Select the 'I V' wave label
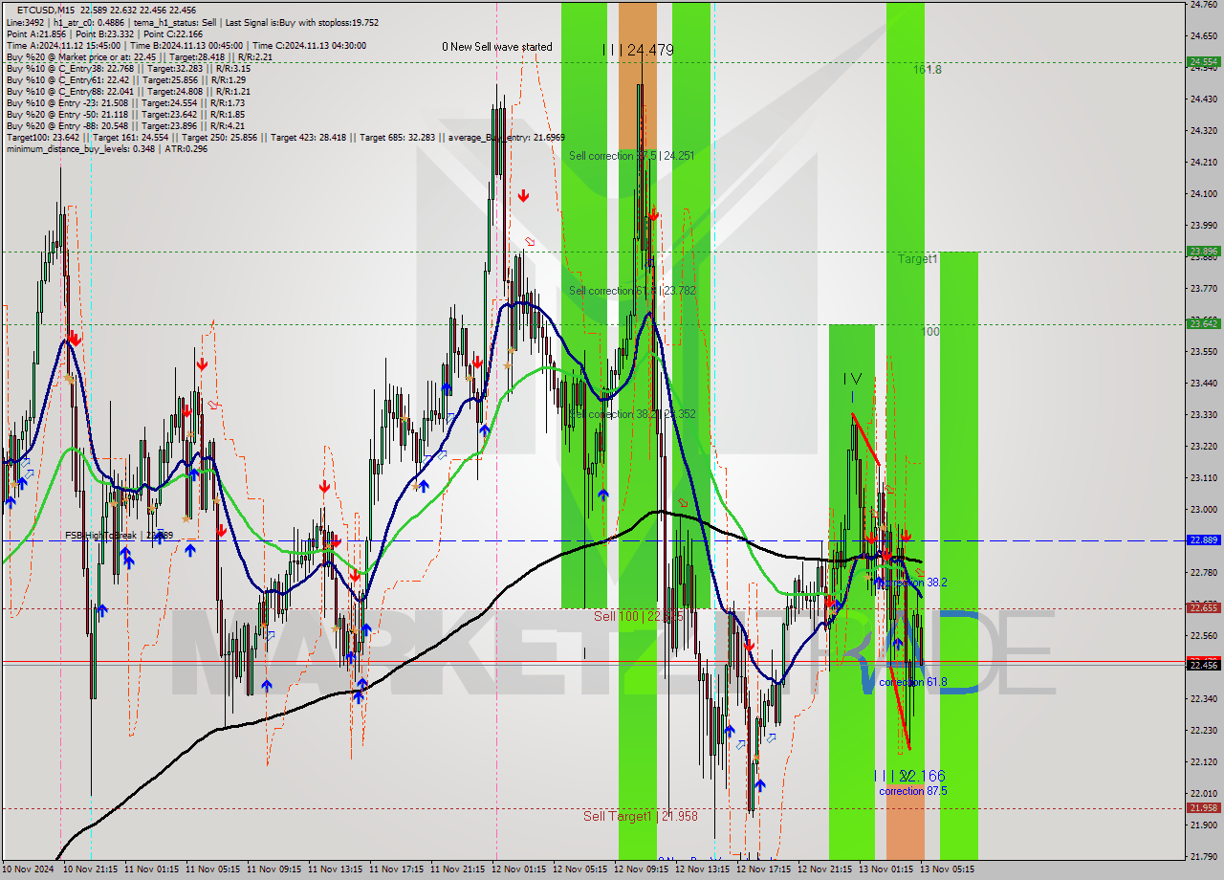1224x880 pixels. pos(852,379)
